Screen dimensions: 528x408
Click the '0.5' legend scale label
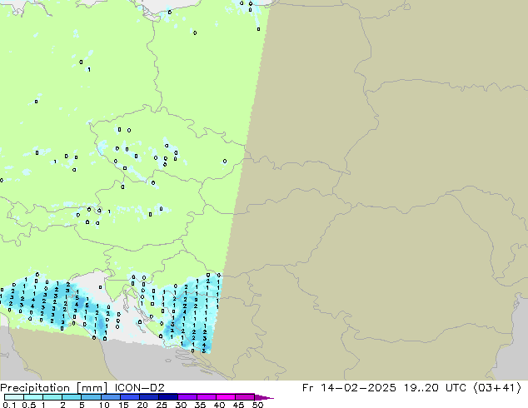coord(28,405)
